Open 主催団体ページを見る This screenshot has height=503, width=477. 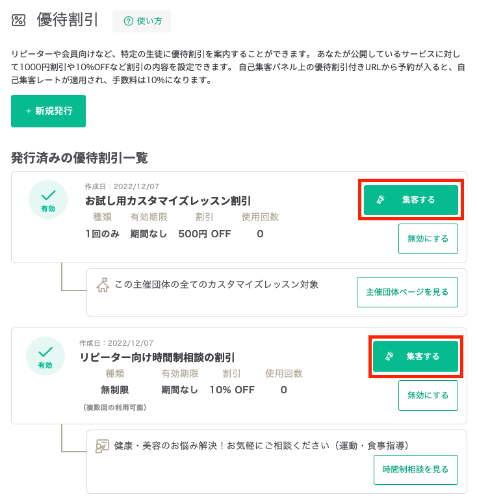tap(407, 292)
